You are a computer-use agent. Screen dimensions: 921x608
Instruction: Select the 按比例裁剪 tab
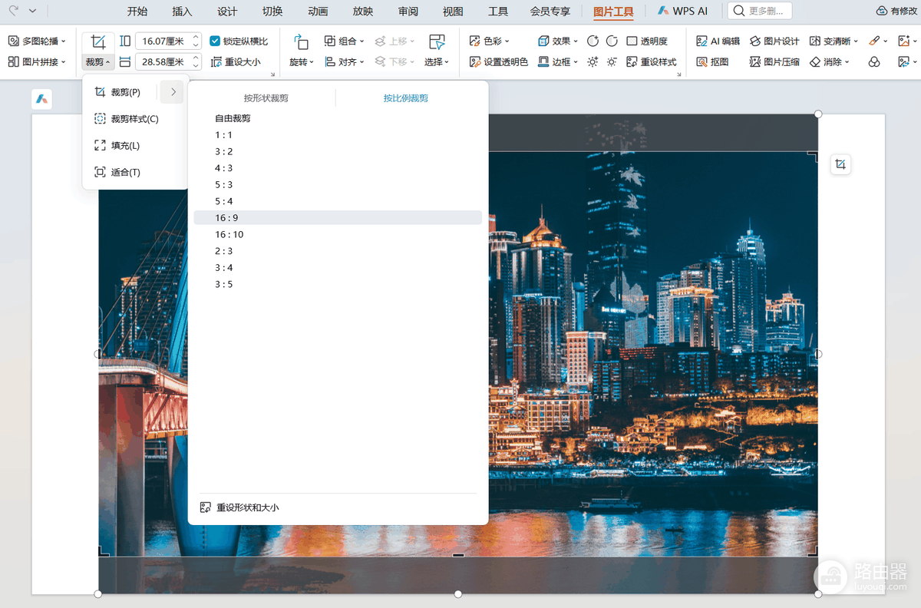[x=406, y=98]
